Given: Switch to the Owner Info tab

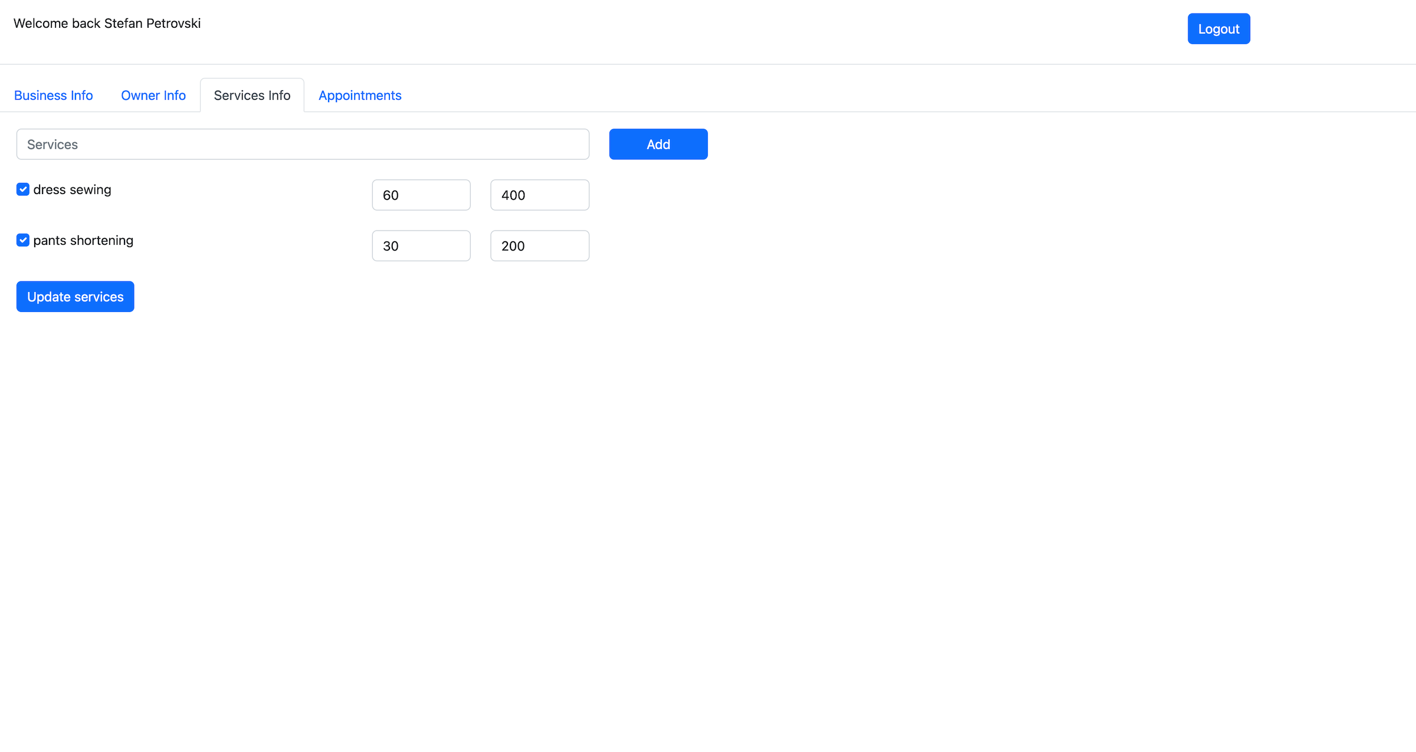Looking at the screenshot, I should (x=153, y=96).
